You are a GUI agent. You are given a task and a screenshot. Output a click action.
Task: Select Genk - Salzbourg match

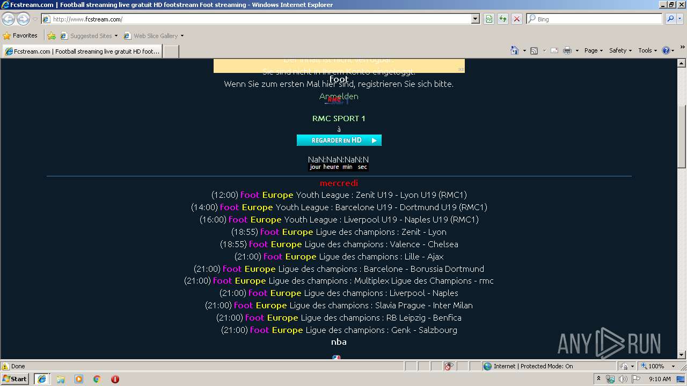click(x=339, y=330)
